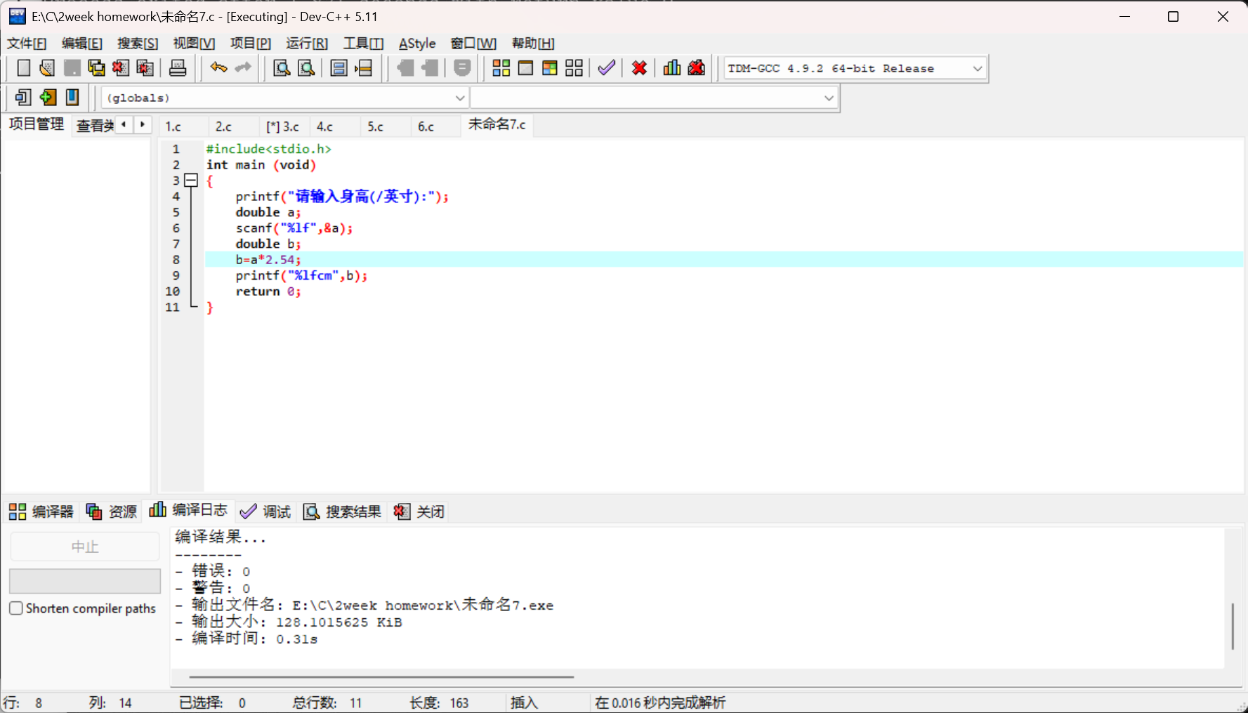The height and width of the screenshot is (713, 1248).
Task: Switch to the 1.c file tab
Action: point(173,126)
